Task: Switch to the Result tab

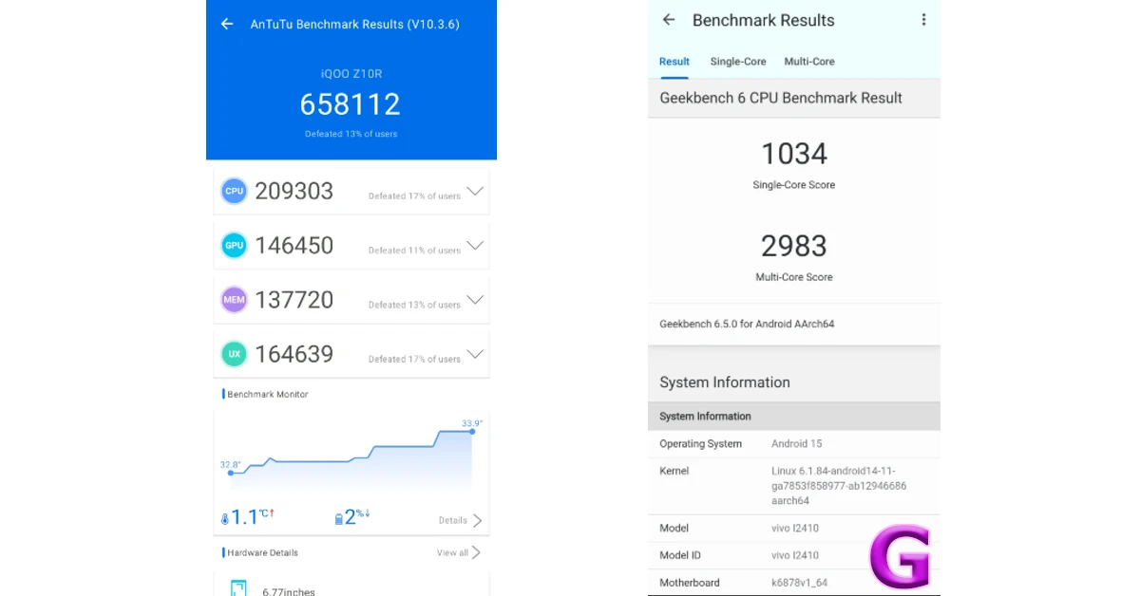Action: [674, 62]
